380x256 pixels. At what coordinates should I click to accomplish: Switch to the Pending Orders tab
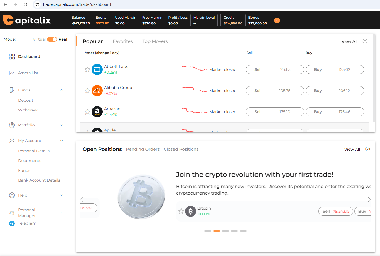pos(143,149)
